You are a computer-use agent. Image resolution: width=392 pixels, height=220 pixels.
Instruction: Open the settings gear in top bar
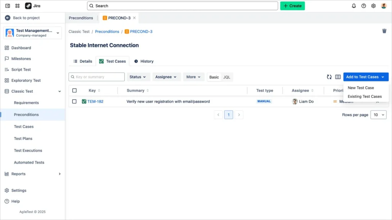click(x=374, y=6)
